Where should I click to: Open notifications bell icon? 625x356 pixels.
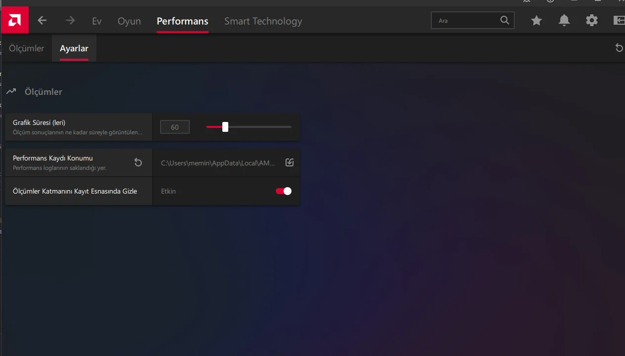click(x=564, y=20)
